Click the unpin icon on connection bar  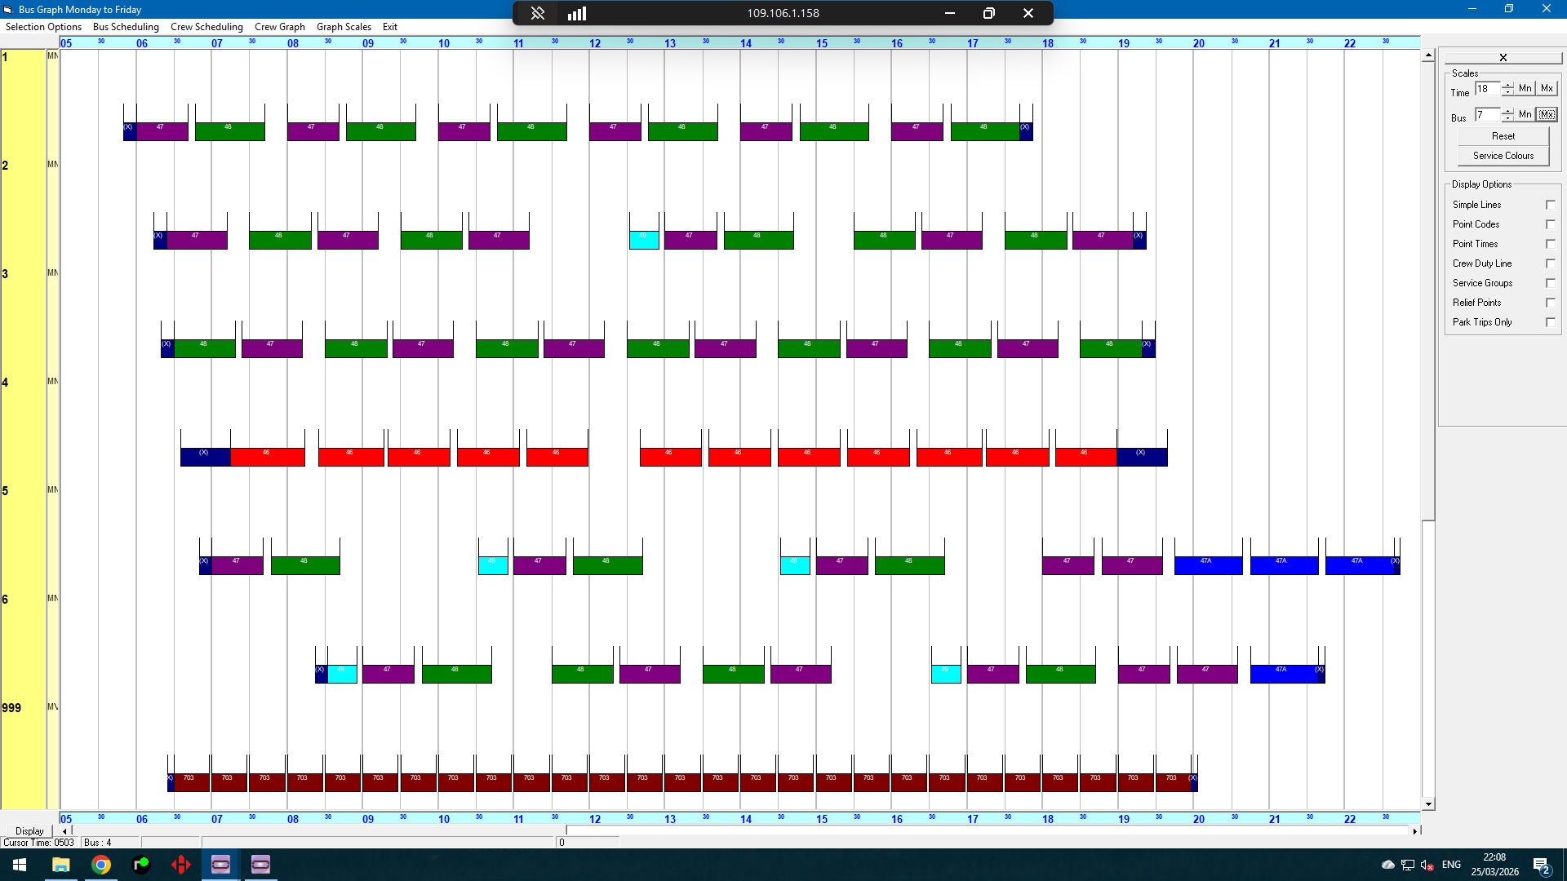pyautogui.click(x=538, y=13)
